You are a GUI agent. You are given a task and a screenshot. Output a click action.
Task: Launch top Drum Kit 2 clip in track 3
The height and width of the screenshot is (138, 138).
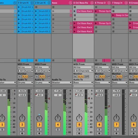(x=36, y=11)
